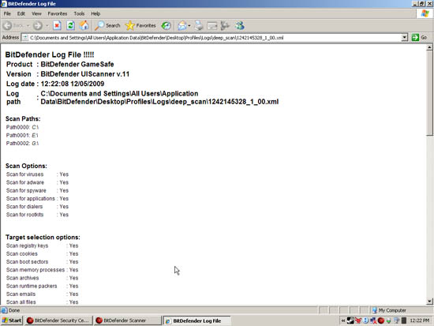Open the Tools menu
The width and height of the screenshot is (434, 326).
click(79, 13)
